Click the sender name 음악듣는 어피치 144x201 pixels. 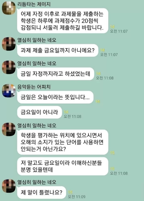[x=34, y=87]
